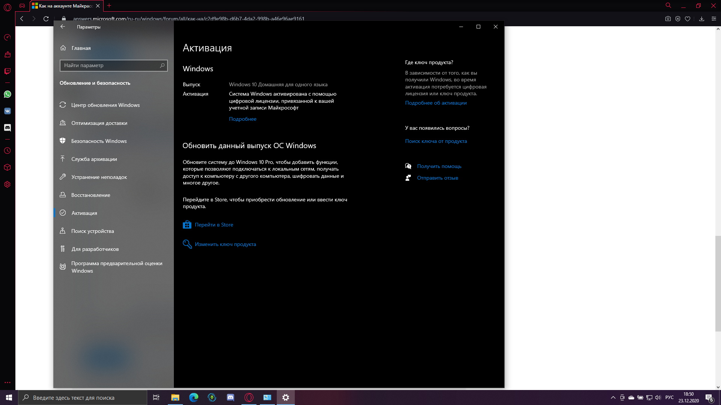Launch Microsoft Edge from taskbar
The width and height of the screenshot is (721, 405).
[x=193, y=397]
